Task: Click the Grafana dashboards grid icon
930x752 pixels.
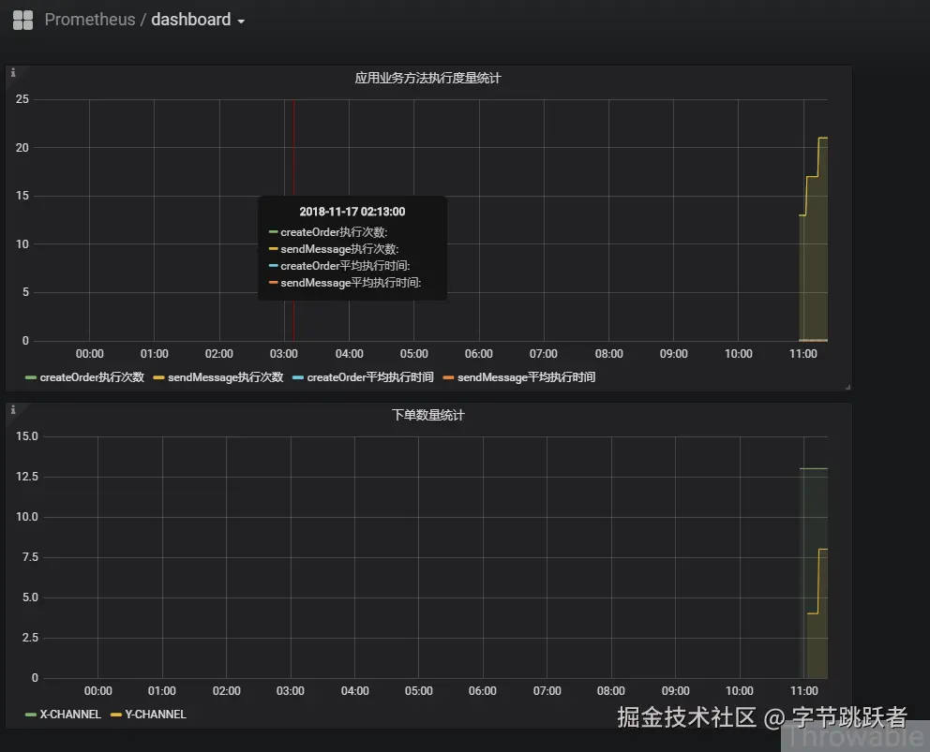Action: coord(22,21)
